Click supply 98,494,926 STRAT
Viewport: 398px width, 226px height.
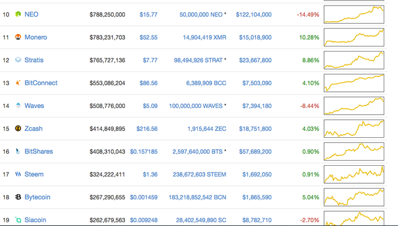pyautogui.click(x=198, y=60)
